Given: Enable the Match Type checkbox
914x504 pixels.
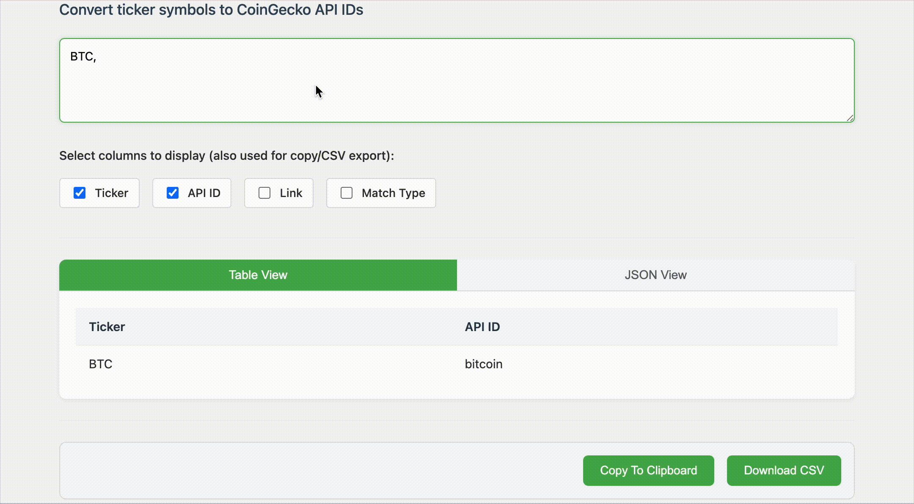Looking at the screenshot, I should [x=346, y=193].
